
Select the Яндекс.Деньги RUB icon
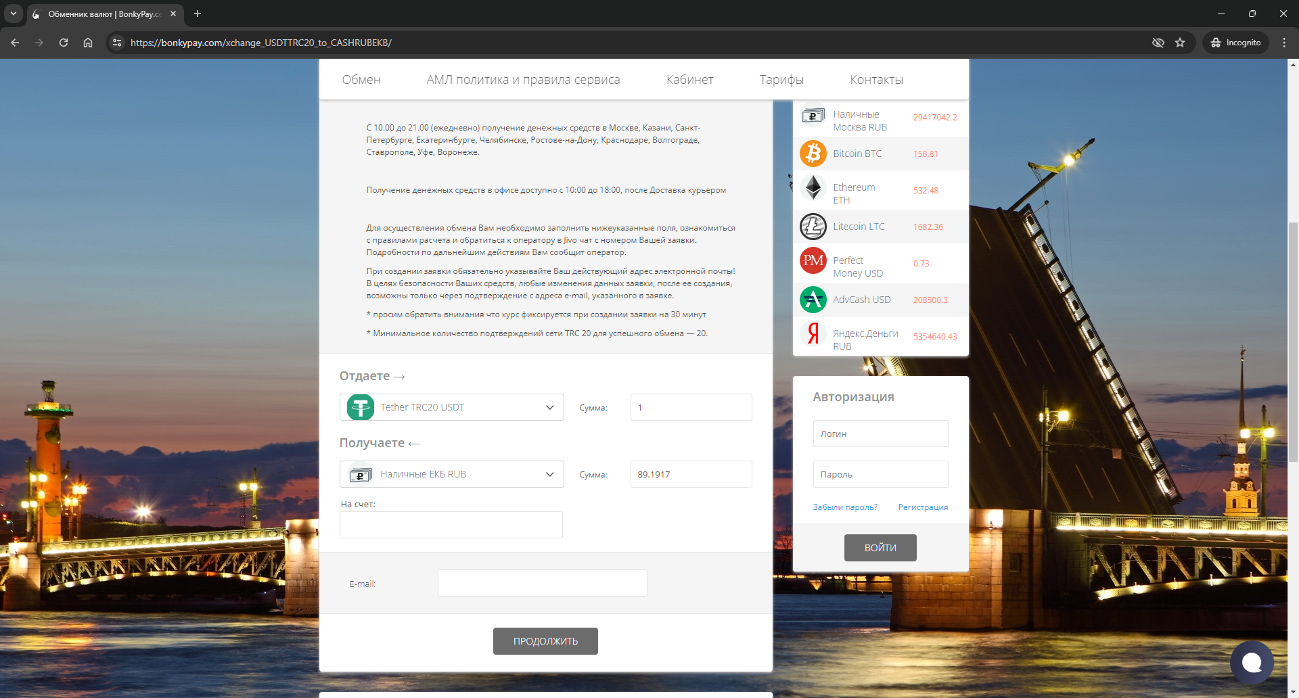813,333
